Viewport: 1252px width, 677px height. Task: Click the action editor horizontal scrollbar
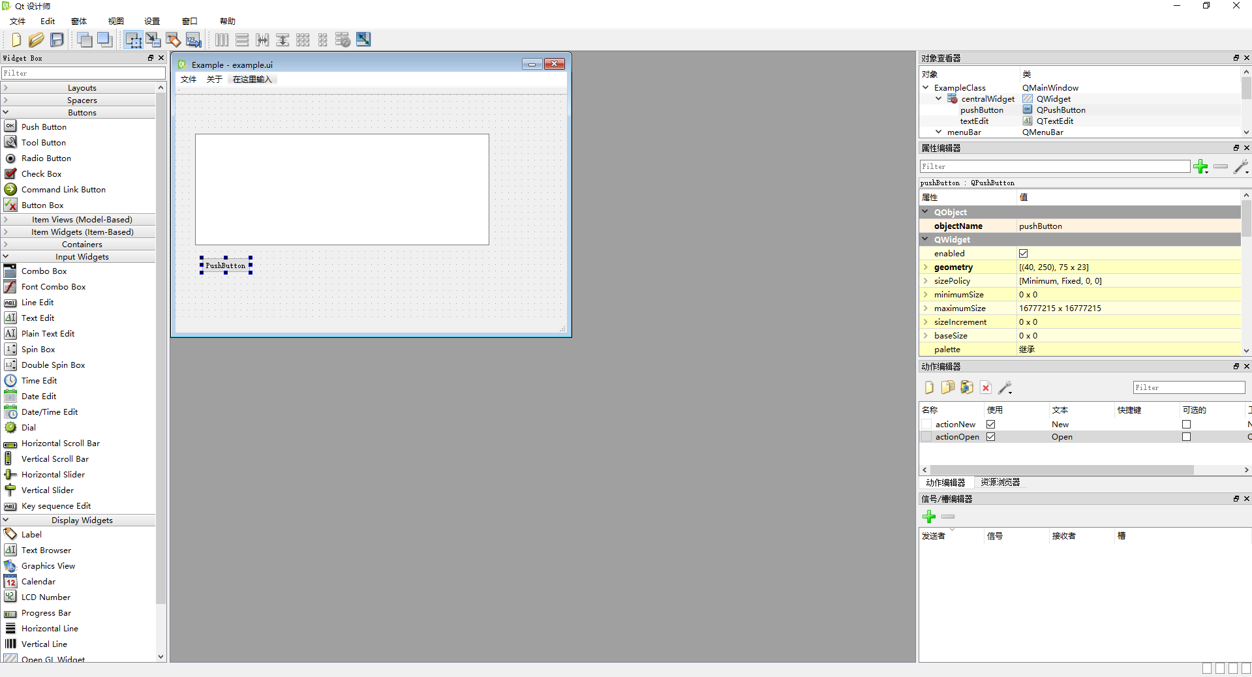[1061, 470]
